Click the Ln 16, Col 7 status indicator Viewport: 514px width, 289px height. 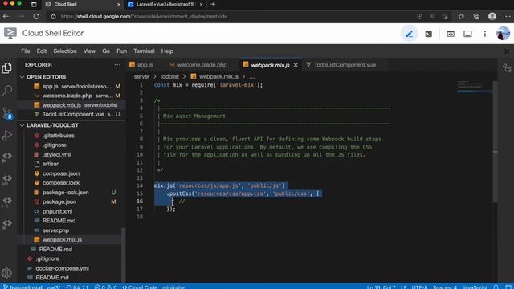pyautogui.click(x=381, y=287)
